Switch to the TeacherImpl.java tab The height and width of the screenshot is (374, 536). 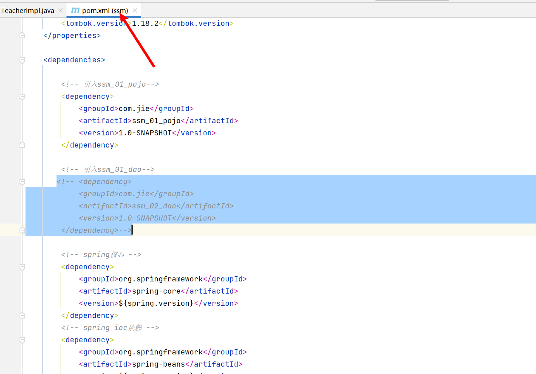pyautogui.click(x=28, y=10)
